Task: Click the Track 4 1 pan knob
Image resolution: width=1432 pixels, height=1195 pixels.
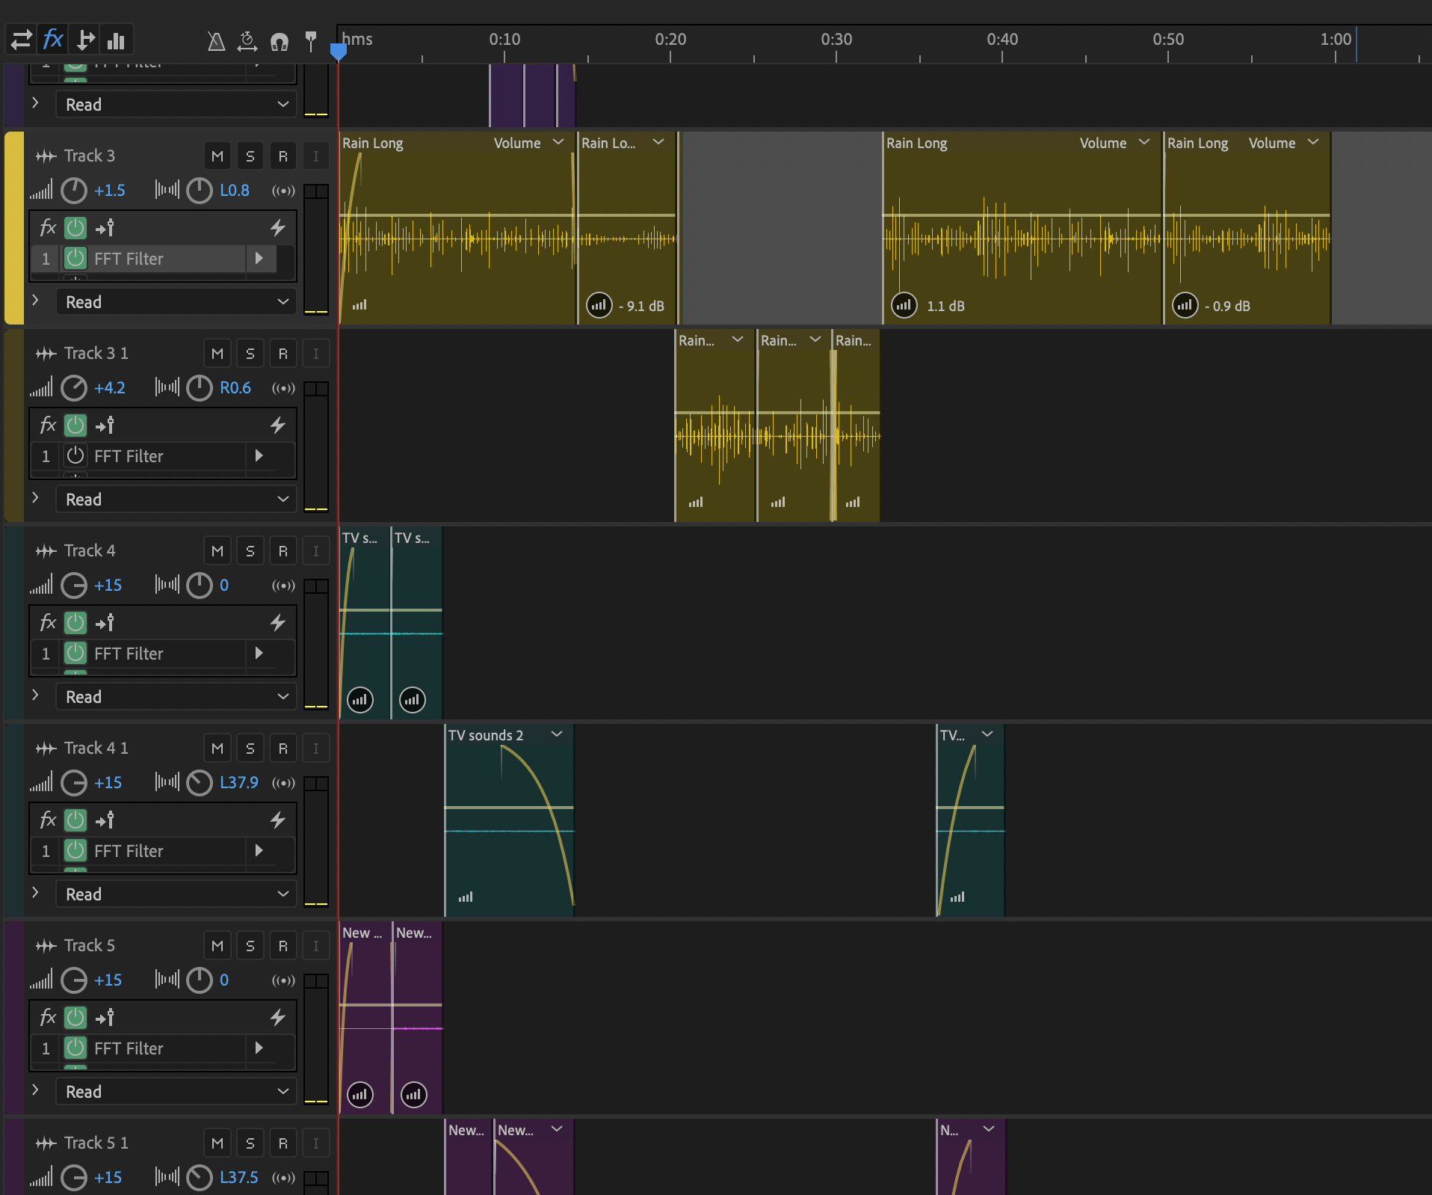Action: click(x=200, y=782)
